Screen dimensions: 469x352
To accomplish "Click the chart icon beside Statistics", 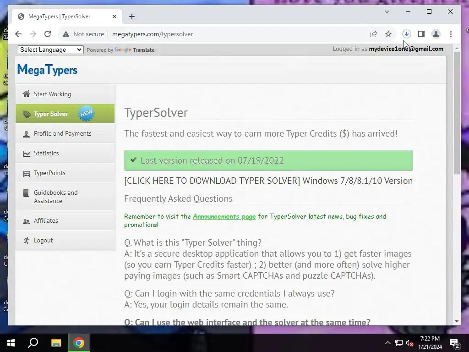I will tap(26, 154).
